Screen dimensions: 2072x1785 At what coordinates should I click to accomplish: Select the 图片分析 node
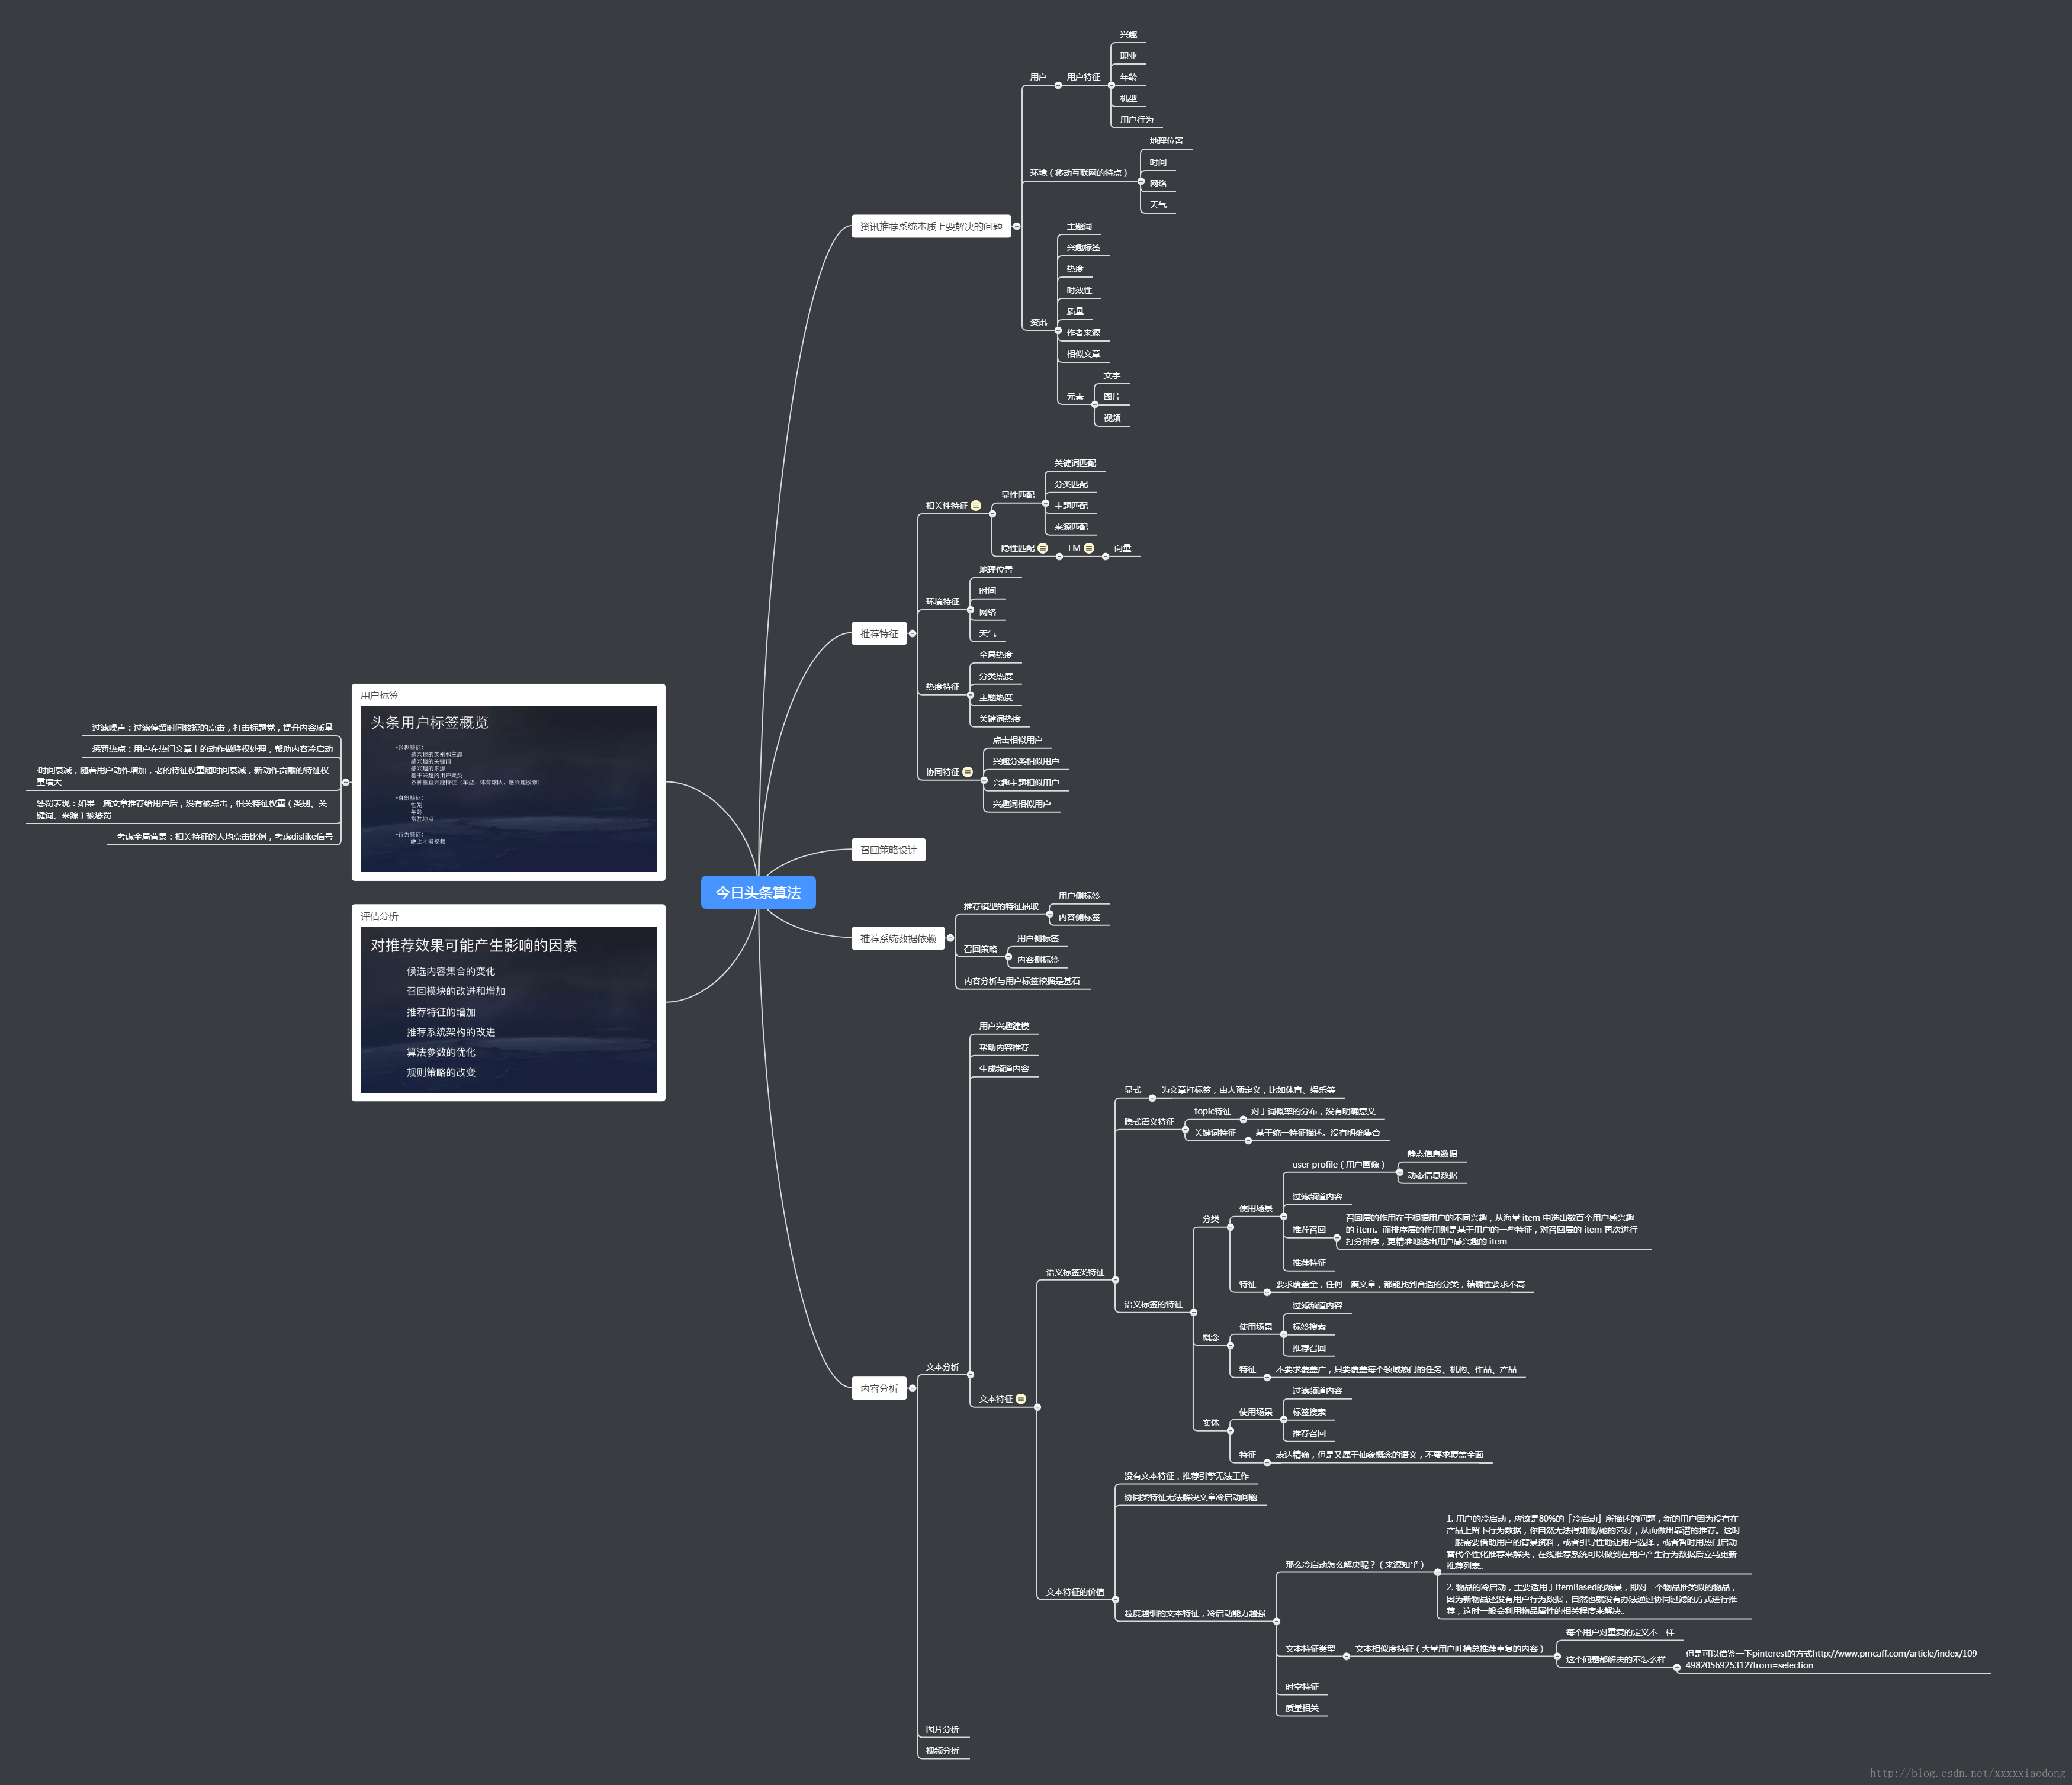click(x=942, y=1729)
